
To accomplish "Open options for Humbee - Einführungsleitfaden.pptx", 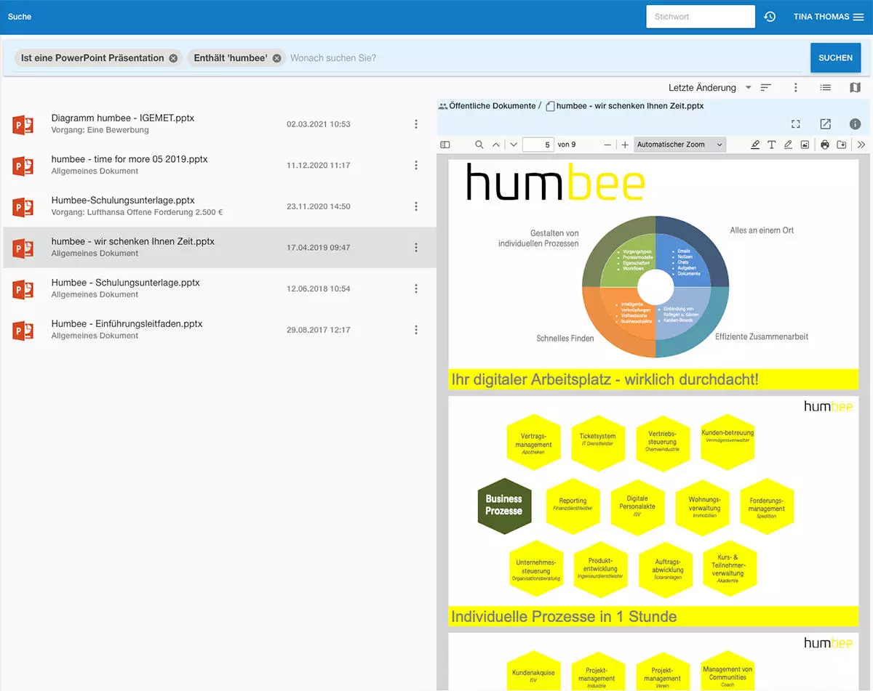I will click(416, 330).
